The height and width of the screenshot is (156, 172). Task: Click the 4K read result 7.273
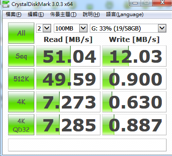[68, 102]
